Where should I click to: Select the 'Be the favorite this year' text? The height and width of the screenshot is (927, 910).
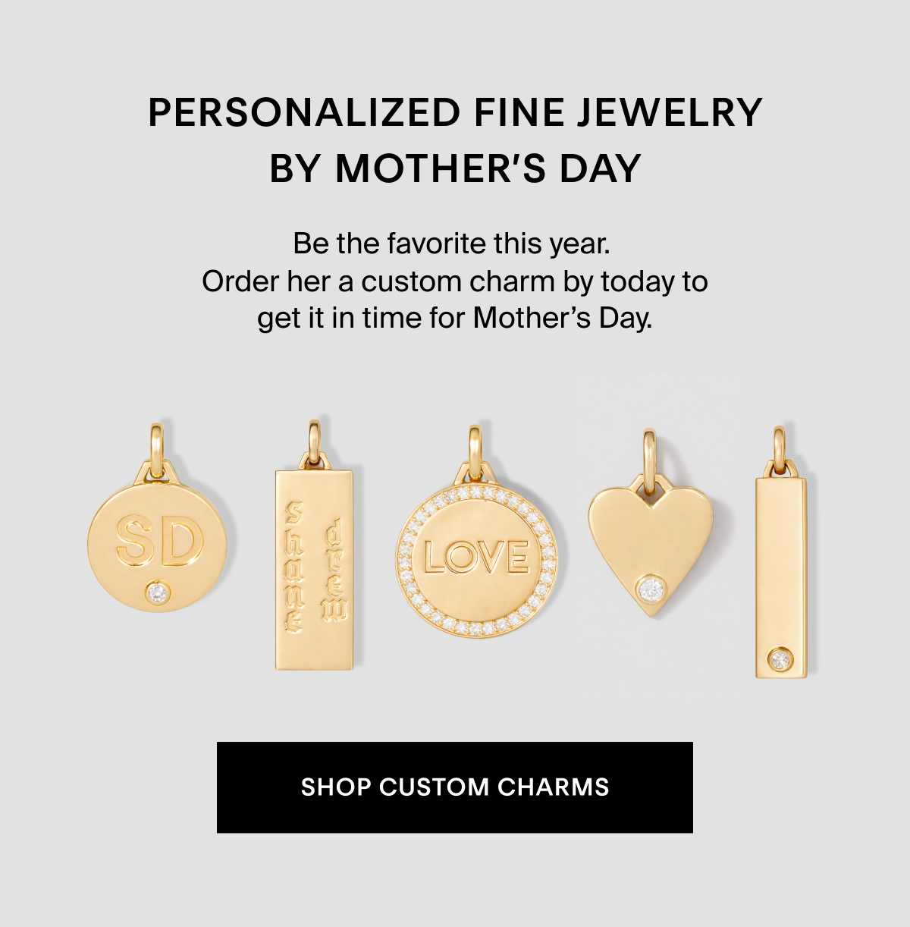point(452,244)
